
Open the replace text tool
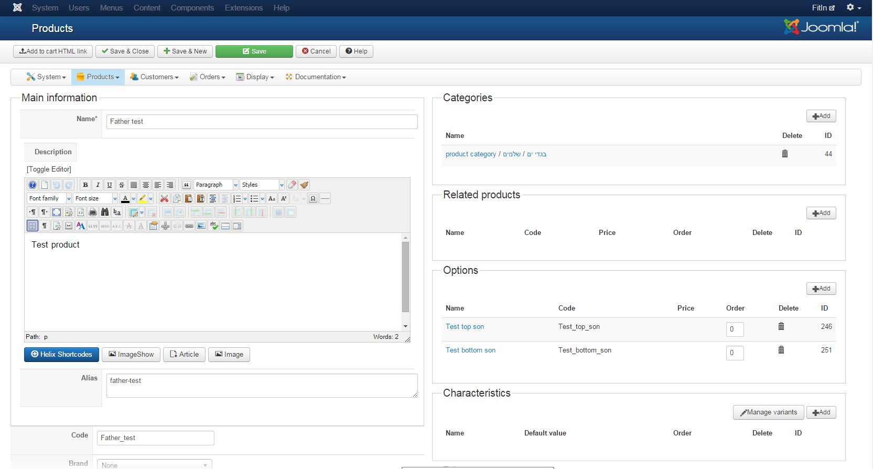(x=117, y=212)
